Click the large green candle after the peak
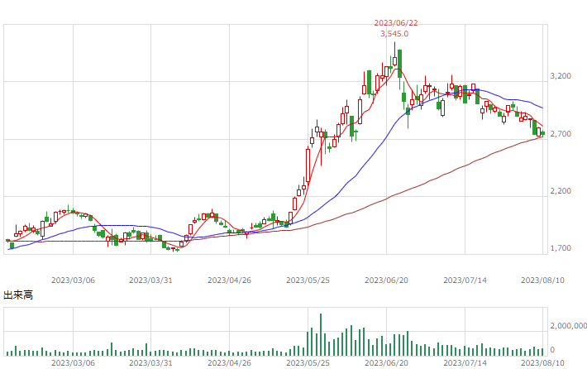Image resolution: width=587 pixels, height=369 pixels. tap(400, 64)
